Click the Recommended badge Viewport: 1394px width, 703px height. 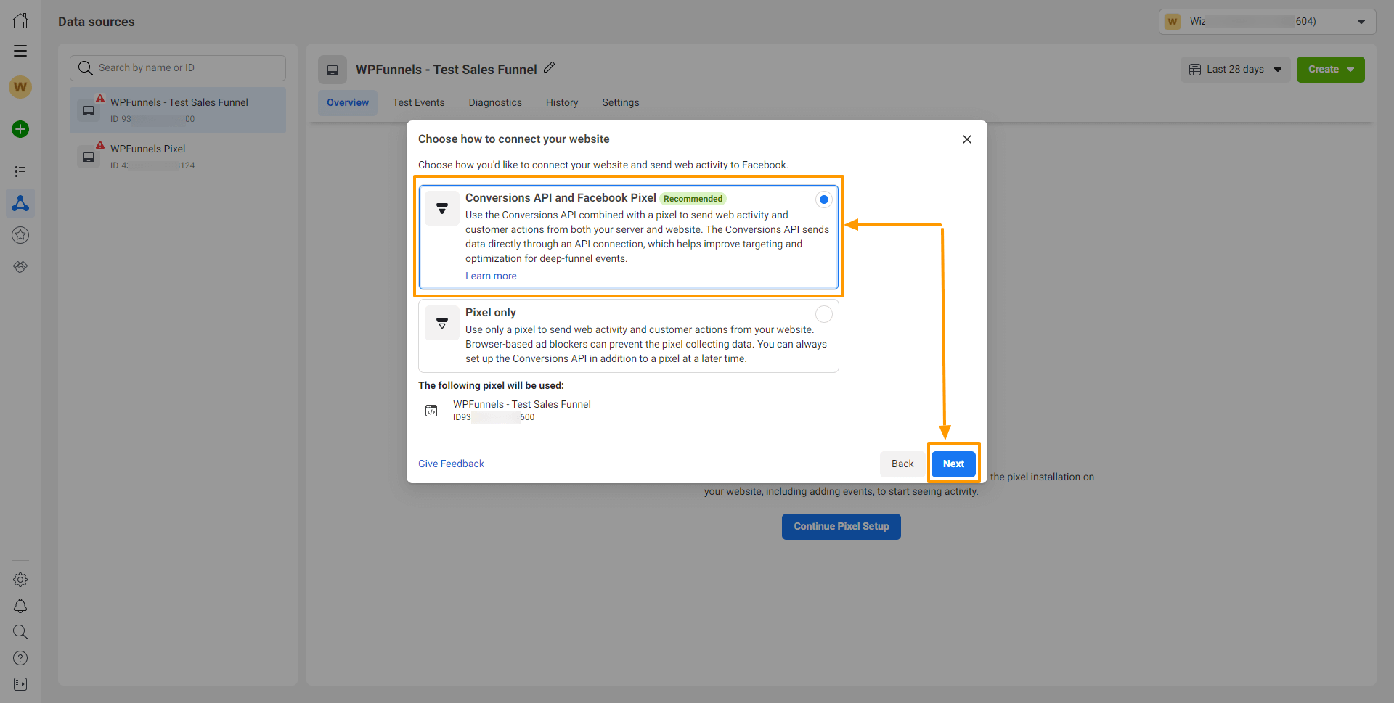(693, 199)
